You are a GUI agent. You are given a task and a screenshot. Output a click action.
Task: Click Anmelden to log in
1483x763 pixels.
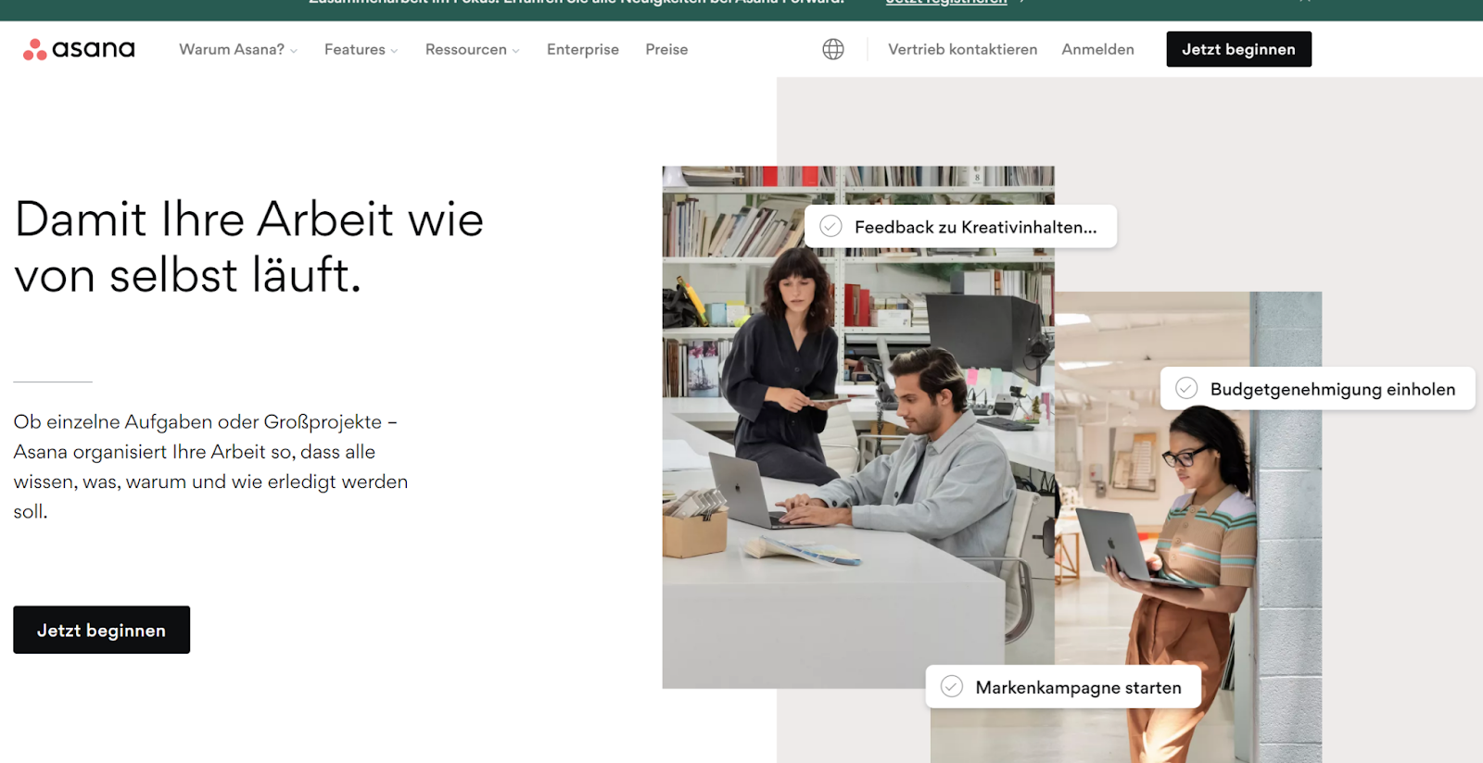click(1097, 49)
